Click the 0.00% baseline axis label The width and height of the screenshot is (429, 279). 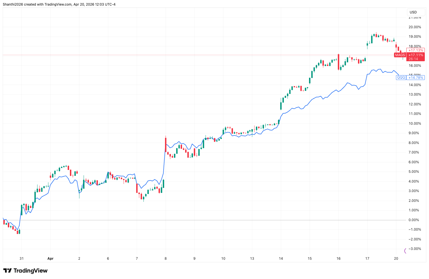pos(414,220)
